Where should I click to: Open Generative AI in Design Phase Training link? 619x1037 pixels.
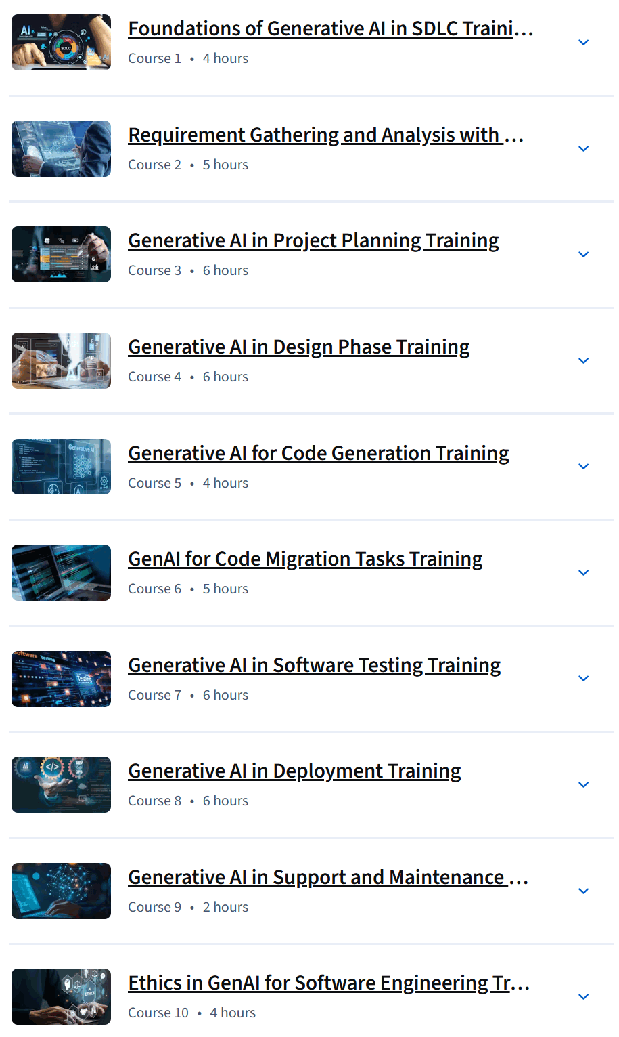pyautogui.click(x=299, y=347)
